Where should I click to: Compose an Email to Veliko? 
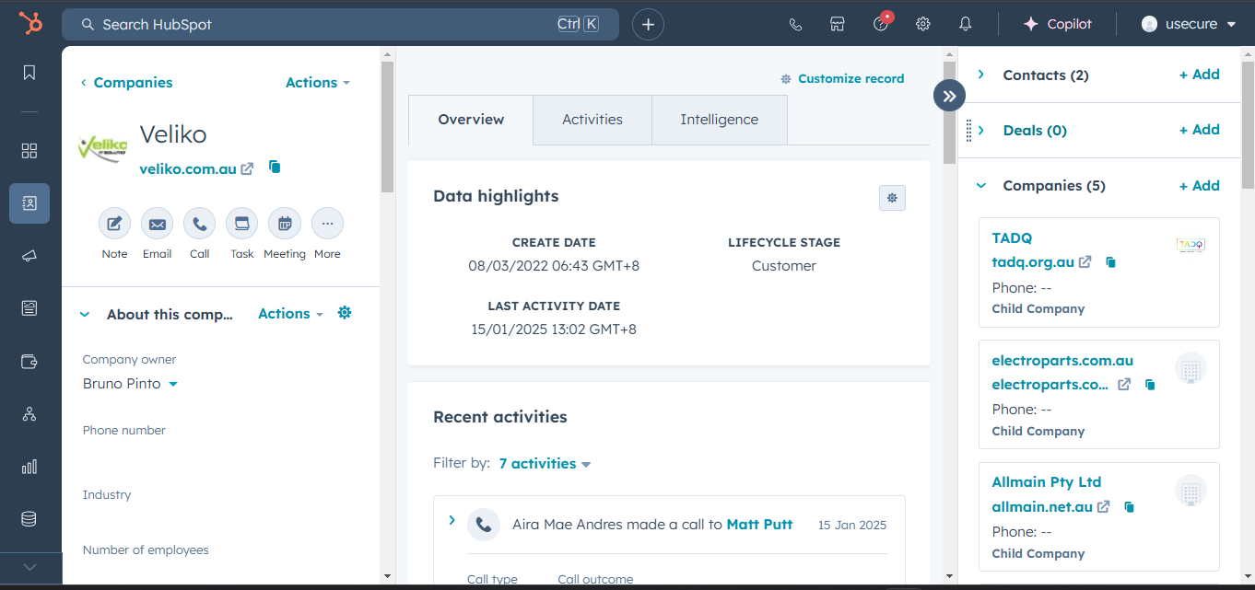point(157,224)
